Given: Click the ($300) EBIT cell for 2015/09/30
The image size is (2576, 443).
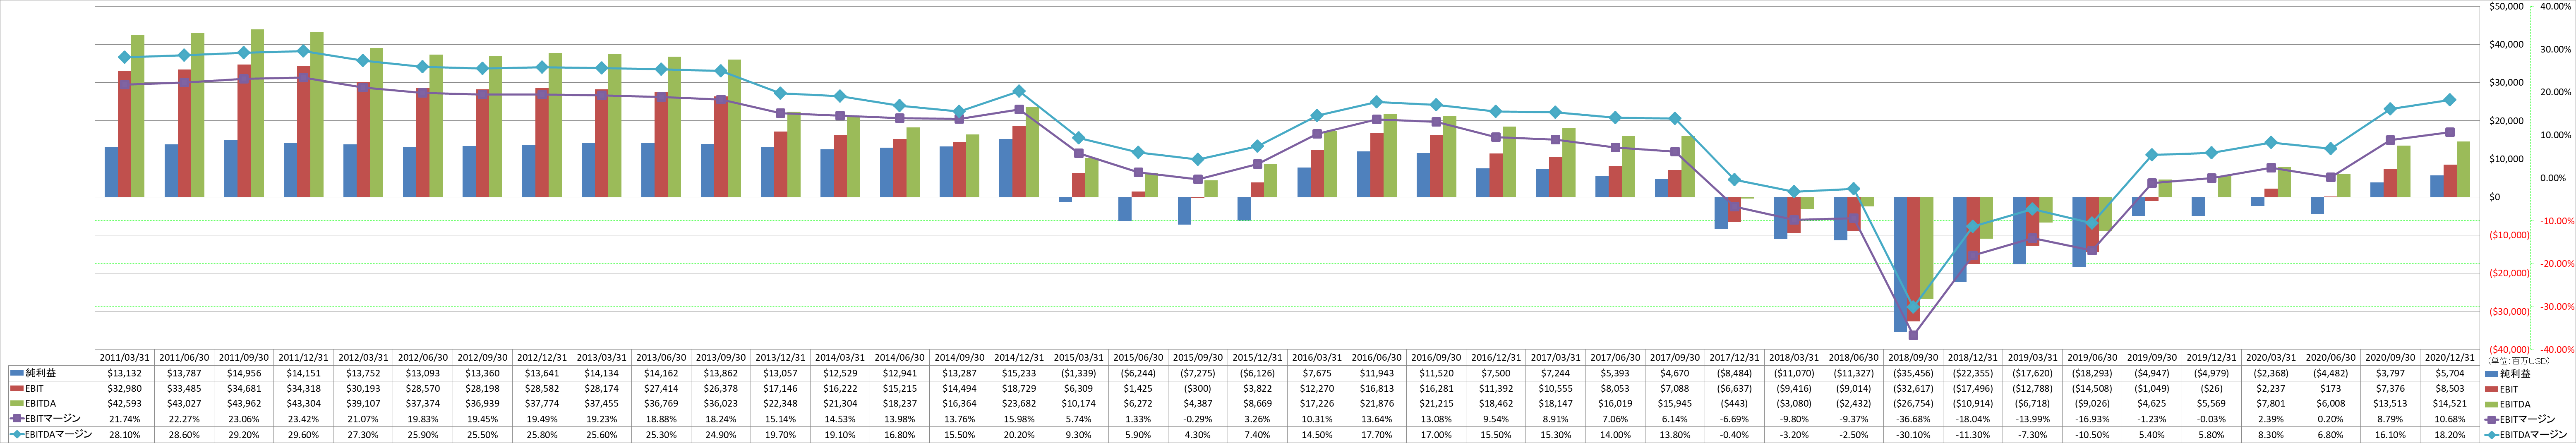Looking at the screenshot, I should pos(1198,388).
